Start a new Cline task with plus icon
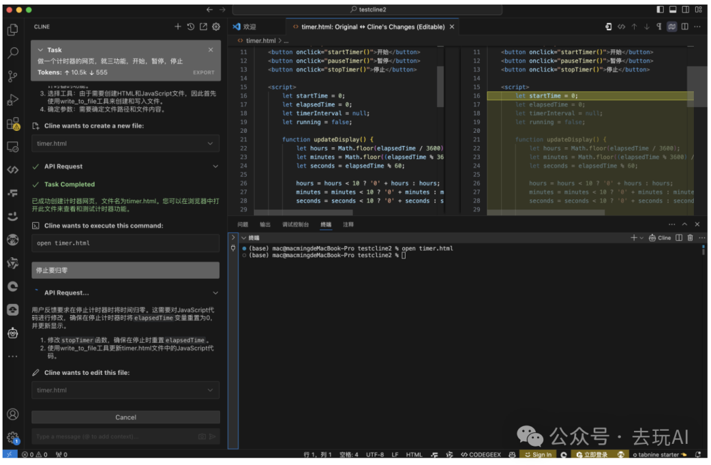Screen dimensions: 711x465 pyautogui.click(x=178, y=27)
